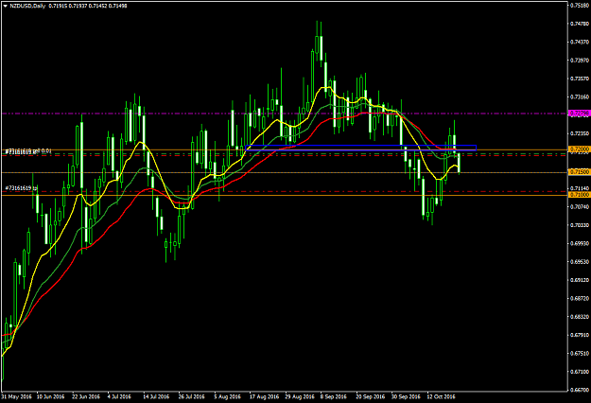The image size is (591, 403).
Task: Click the 0.74780 price scale value
Action: point(580,24)
